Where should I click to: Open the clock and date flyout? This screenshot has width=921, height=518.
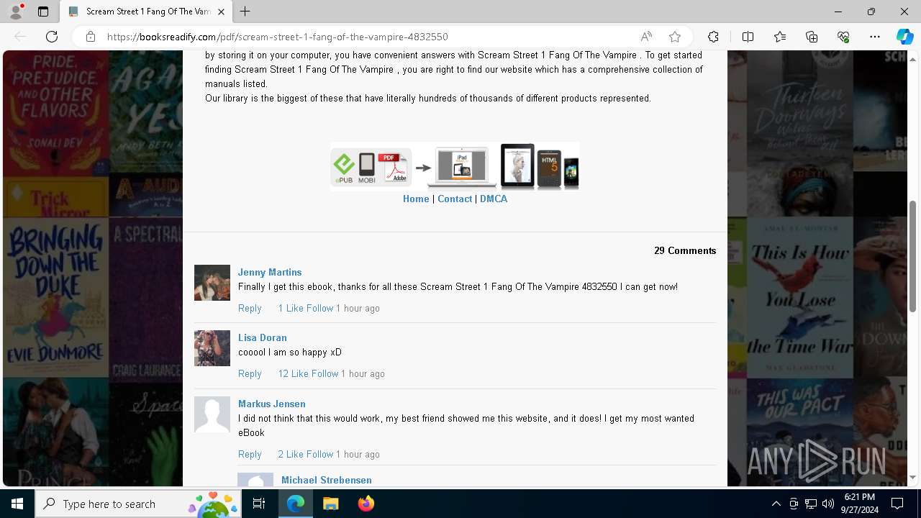coord(860,504)
